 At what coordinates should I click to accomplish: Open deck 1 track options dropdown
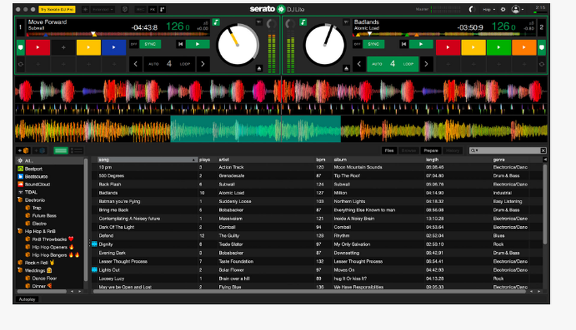259,22
